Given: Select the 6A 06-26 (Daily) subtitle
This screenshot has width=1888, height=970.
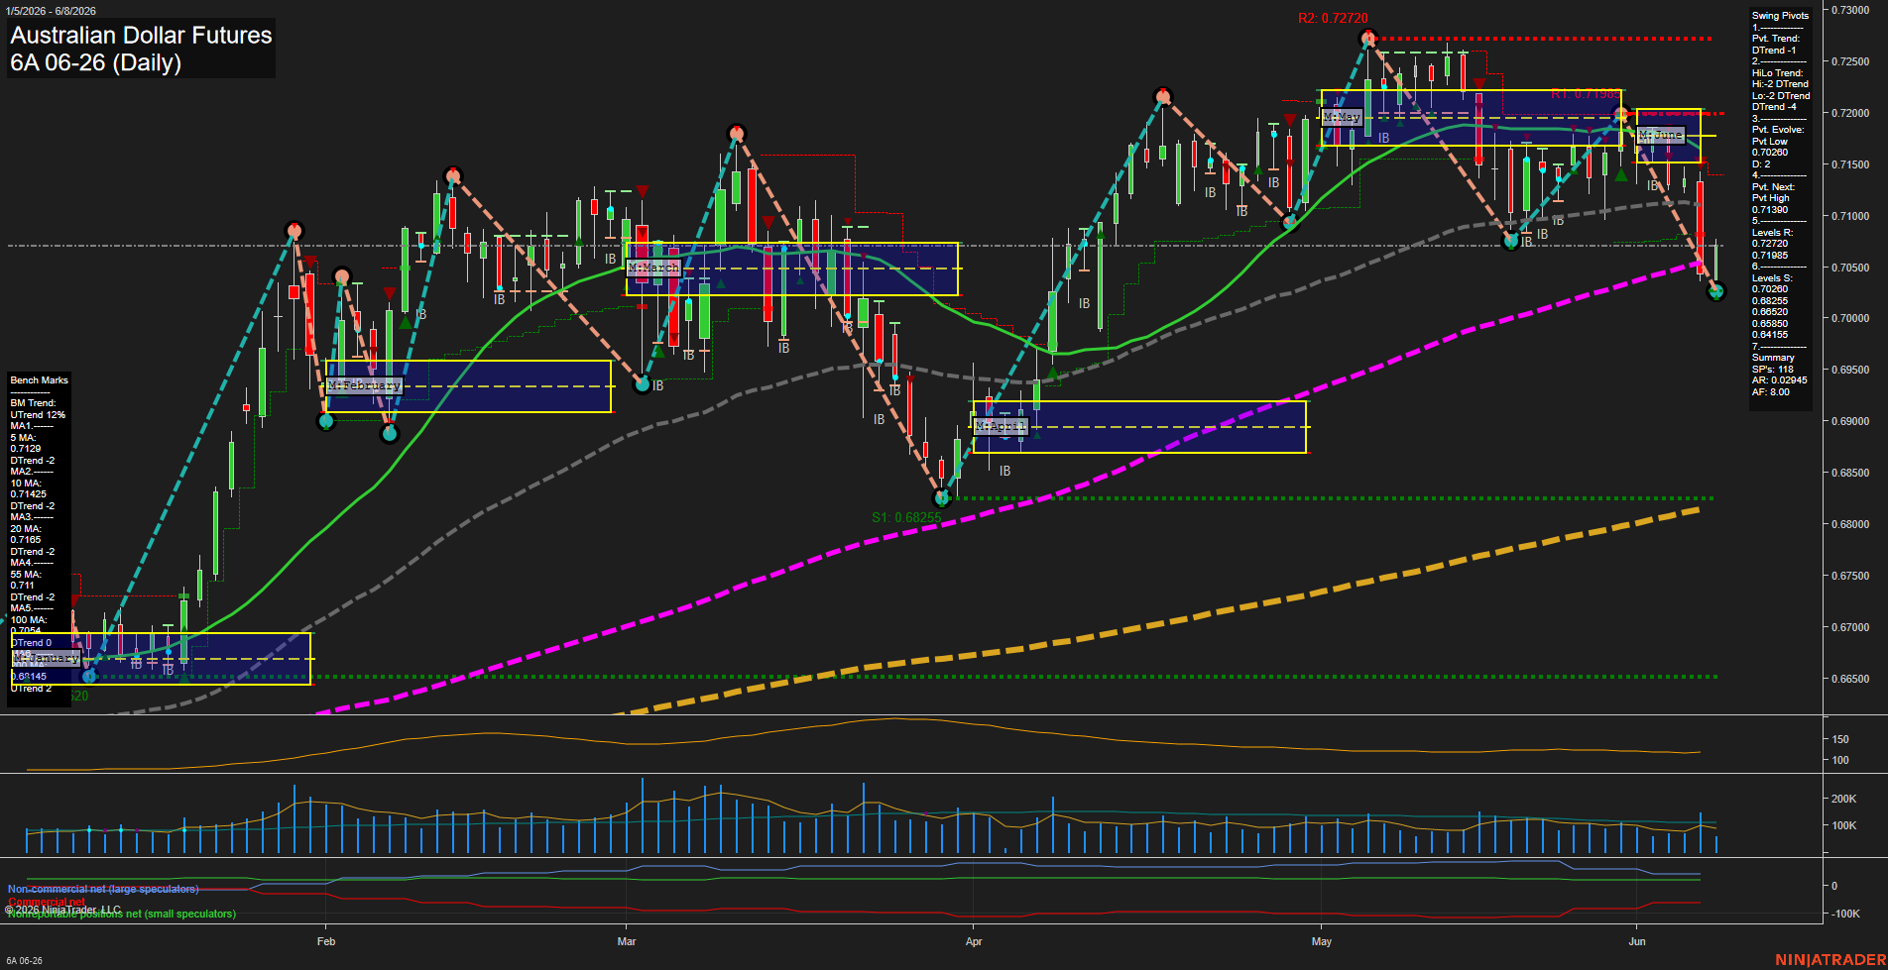Looking at the screenshot, I should tap(96, 62).
